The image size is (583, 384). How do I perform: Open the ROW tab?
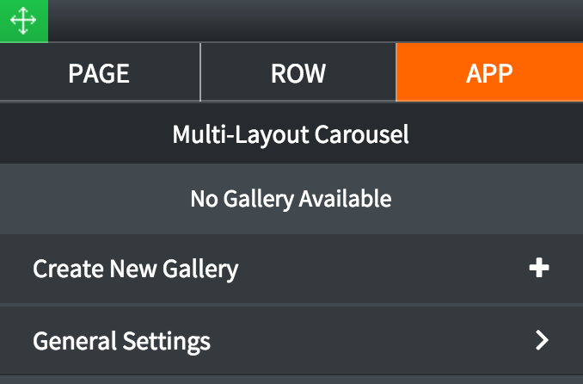point(298,73)
